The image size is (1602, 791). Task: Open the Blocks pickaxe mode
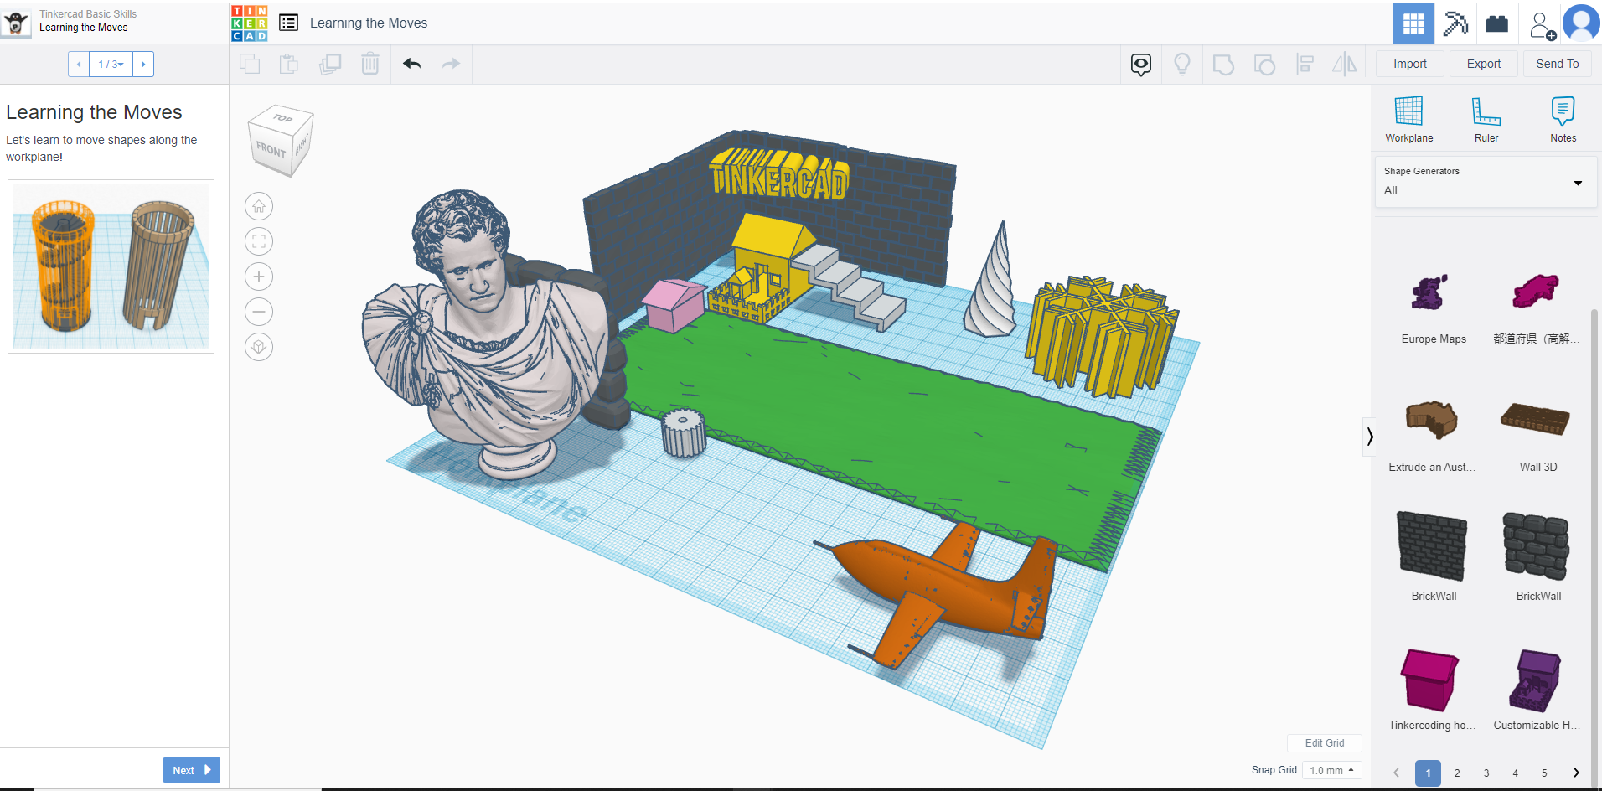[1455, 23]
